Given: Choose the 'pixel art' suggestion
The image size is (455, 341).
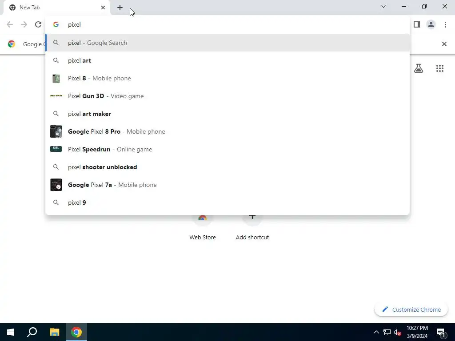Looking at the screenshot, I should point(227,60).
